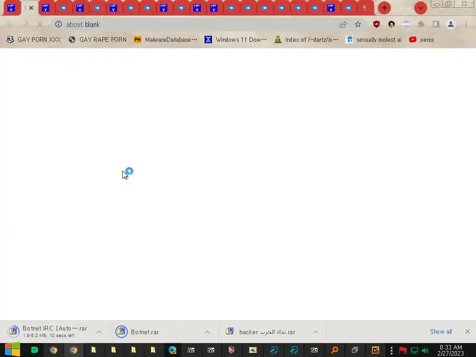Open the profile avatar button
Screen dimensions: 476x357
(x=451, y=24)
